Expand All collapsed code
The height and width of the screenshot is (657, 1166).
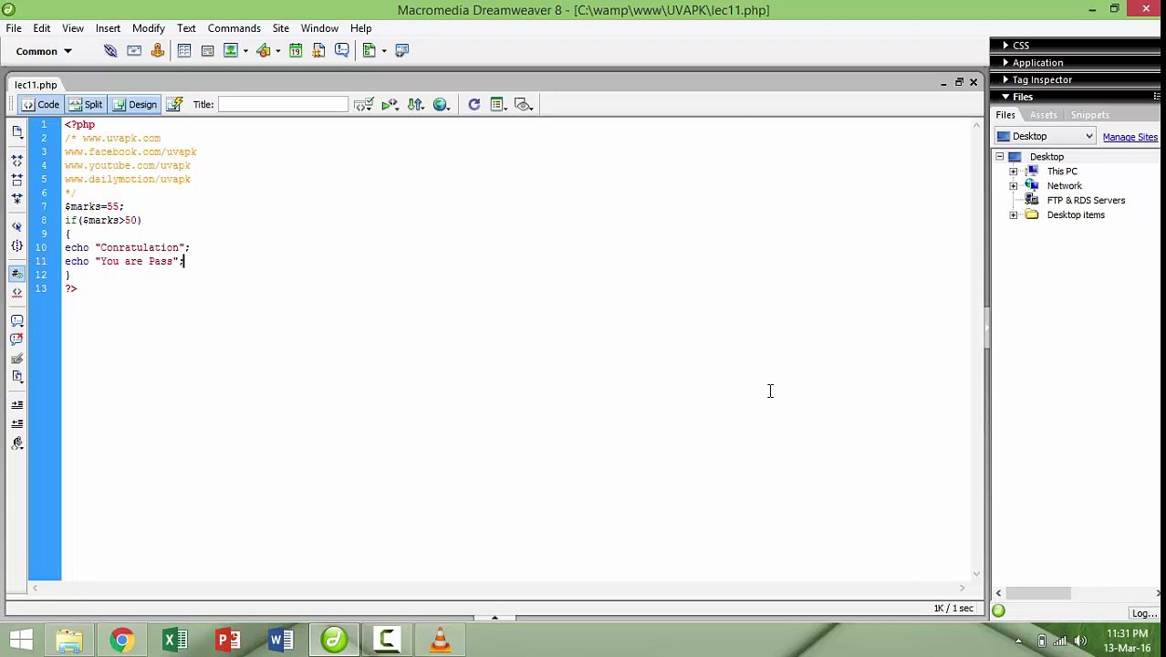pyautogui.click(x=16, y=197)
